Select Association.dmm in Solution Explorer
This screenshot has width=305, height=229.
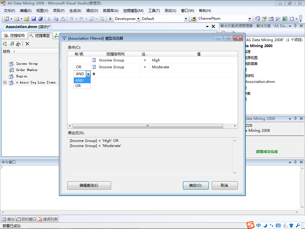point(260,82)
